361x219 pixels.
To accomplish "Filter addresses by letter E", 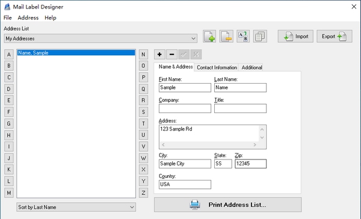I will (9, 100).
